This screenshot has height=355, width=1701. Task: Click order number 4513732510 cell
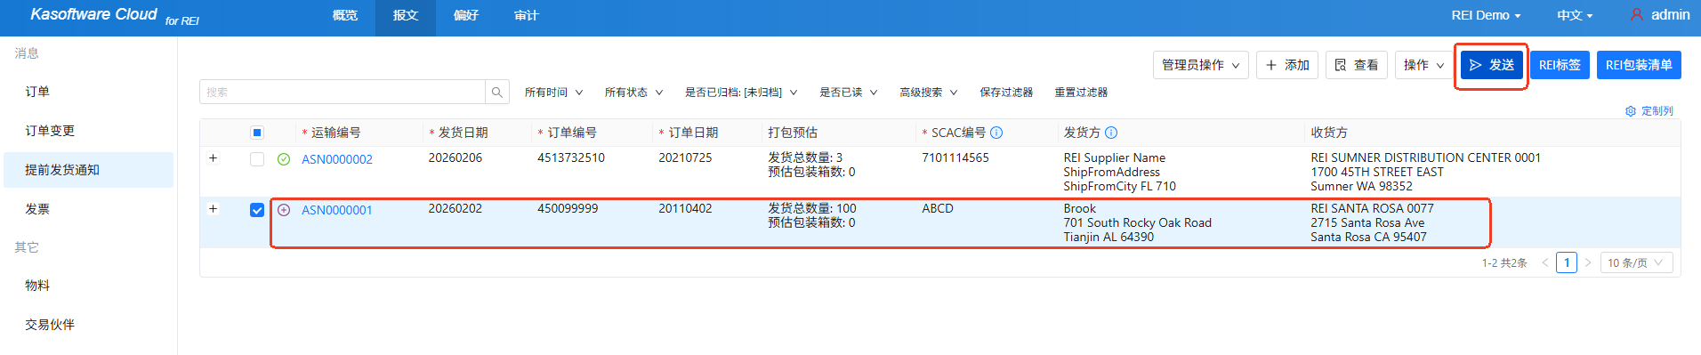[571, 157]
